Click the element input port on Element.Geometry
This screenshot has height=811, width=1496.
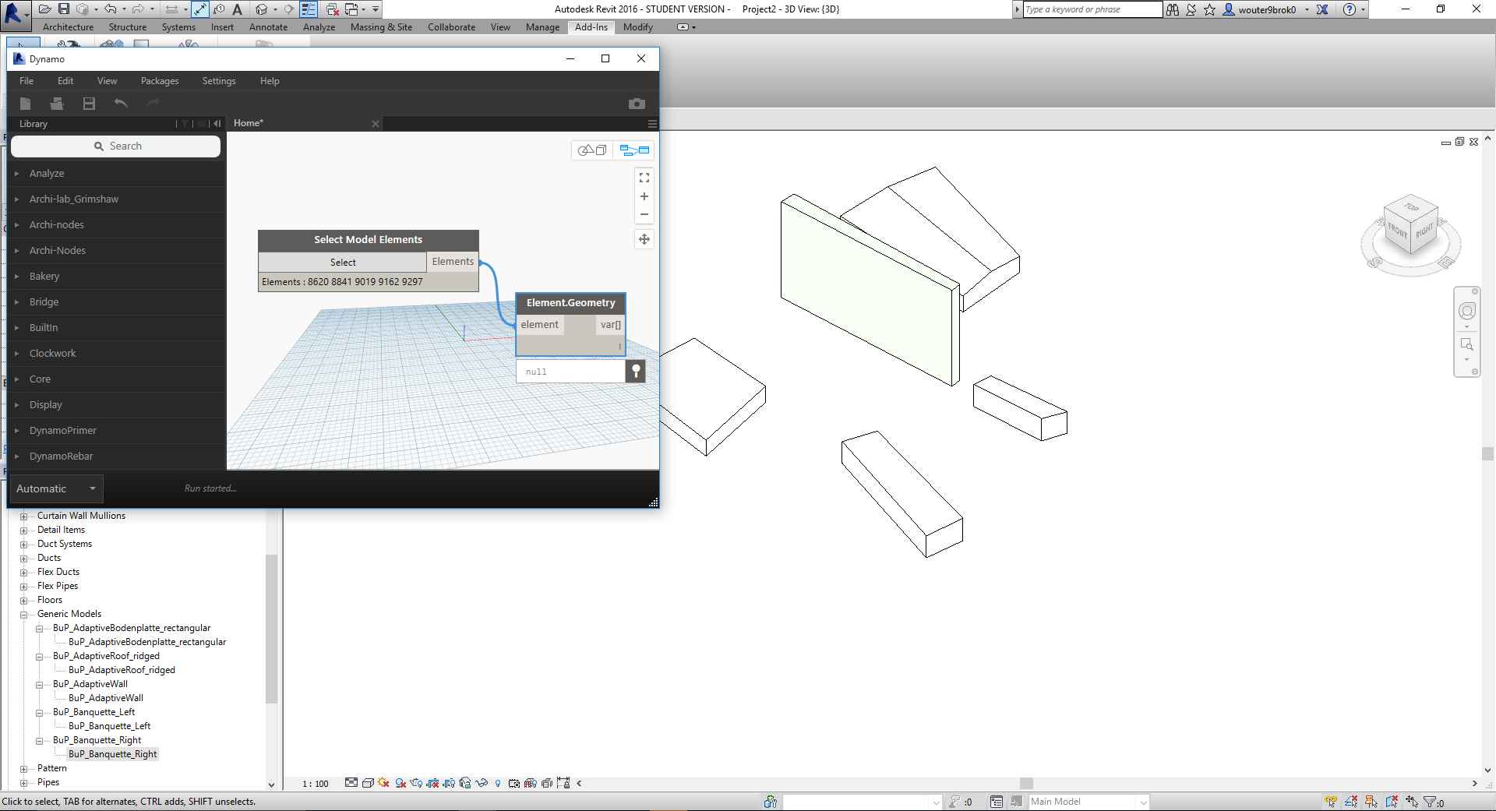click(x=539, y=325)
